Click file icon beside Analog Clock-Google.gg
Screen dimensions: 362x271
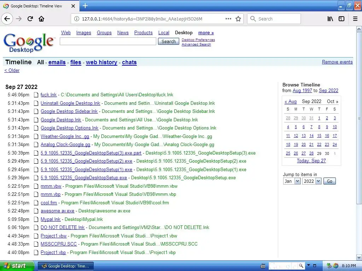(x=36, y=144)
